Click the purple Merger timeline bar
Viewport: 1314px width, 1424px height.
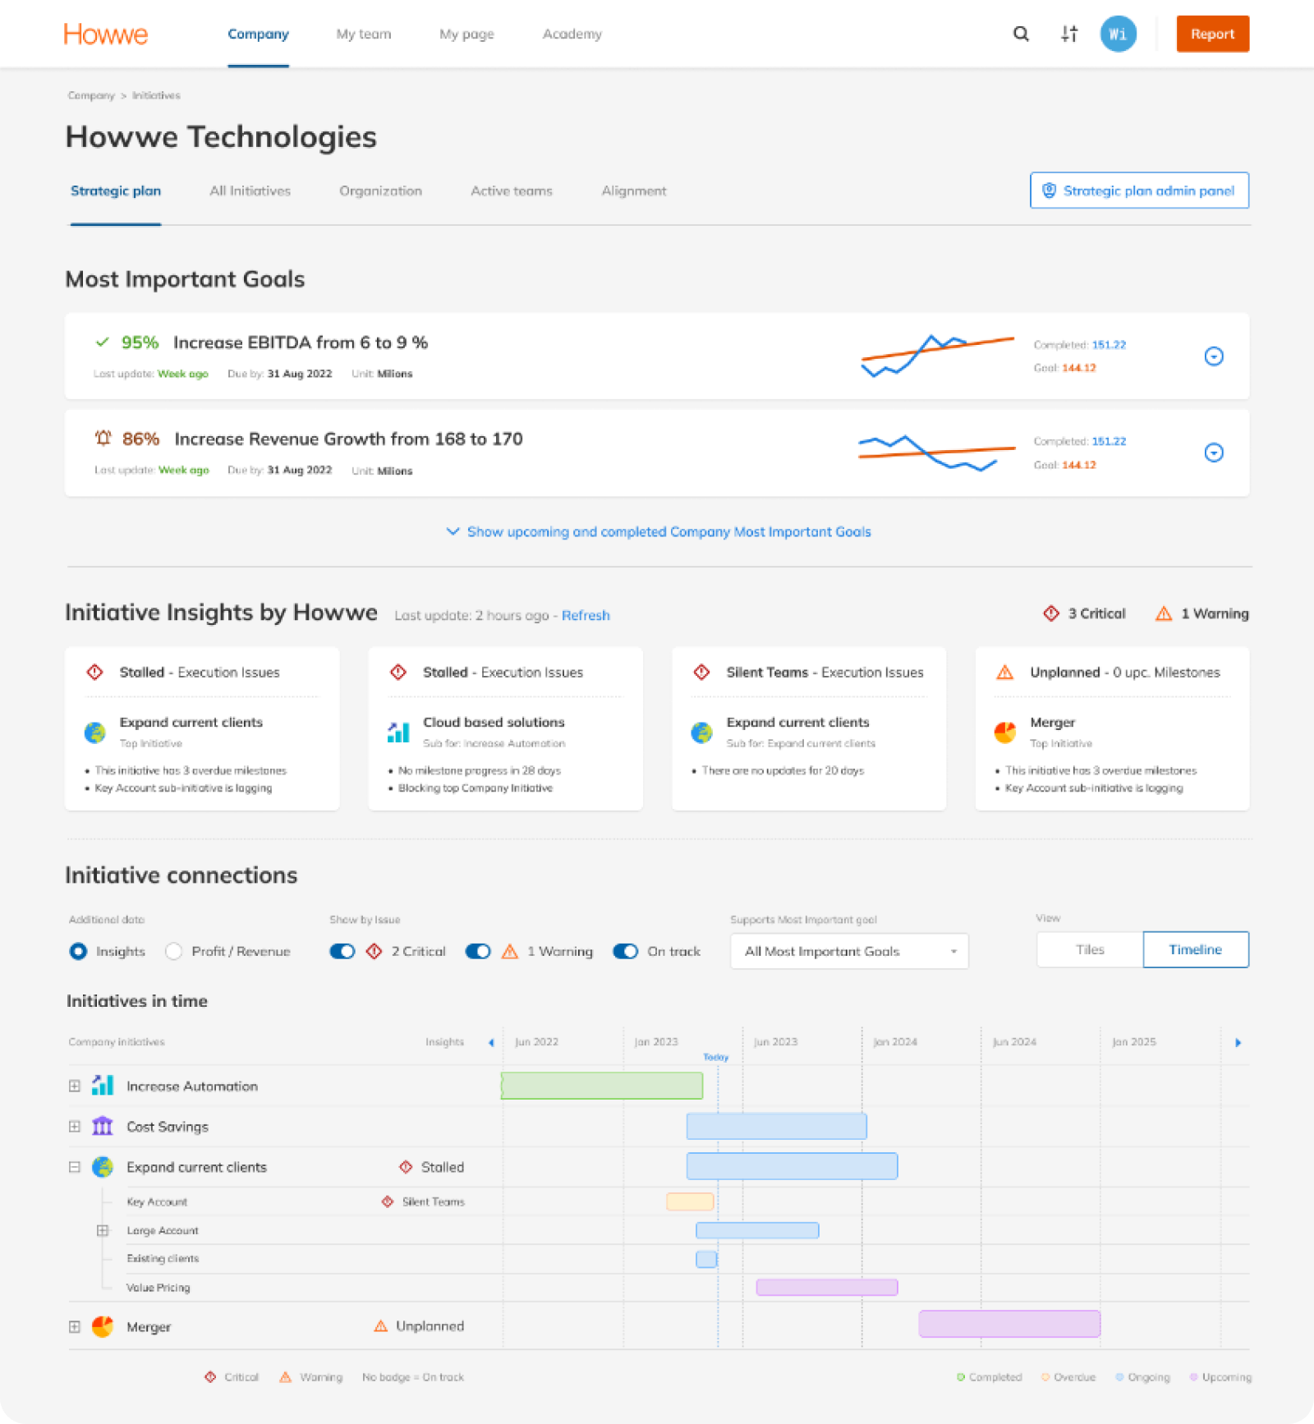click(1009, 1324)
